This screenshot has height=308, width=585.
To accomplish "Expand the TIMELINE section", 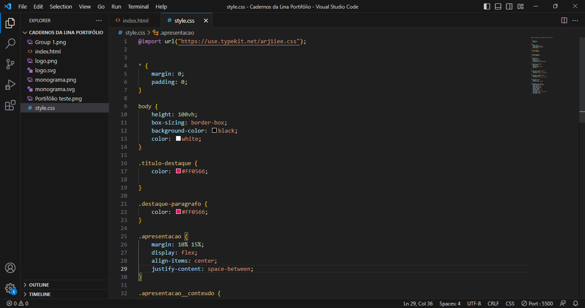I will point(65,294).
